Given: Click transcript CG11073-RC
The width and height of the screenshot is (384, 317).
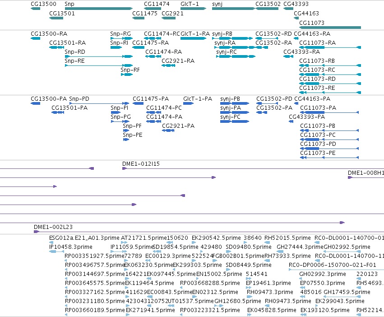Looking at the screenshot, I should tap(330, 75).
